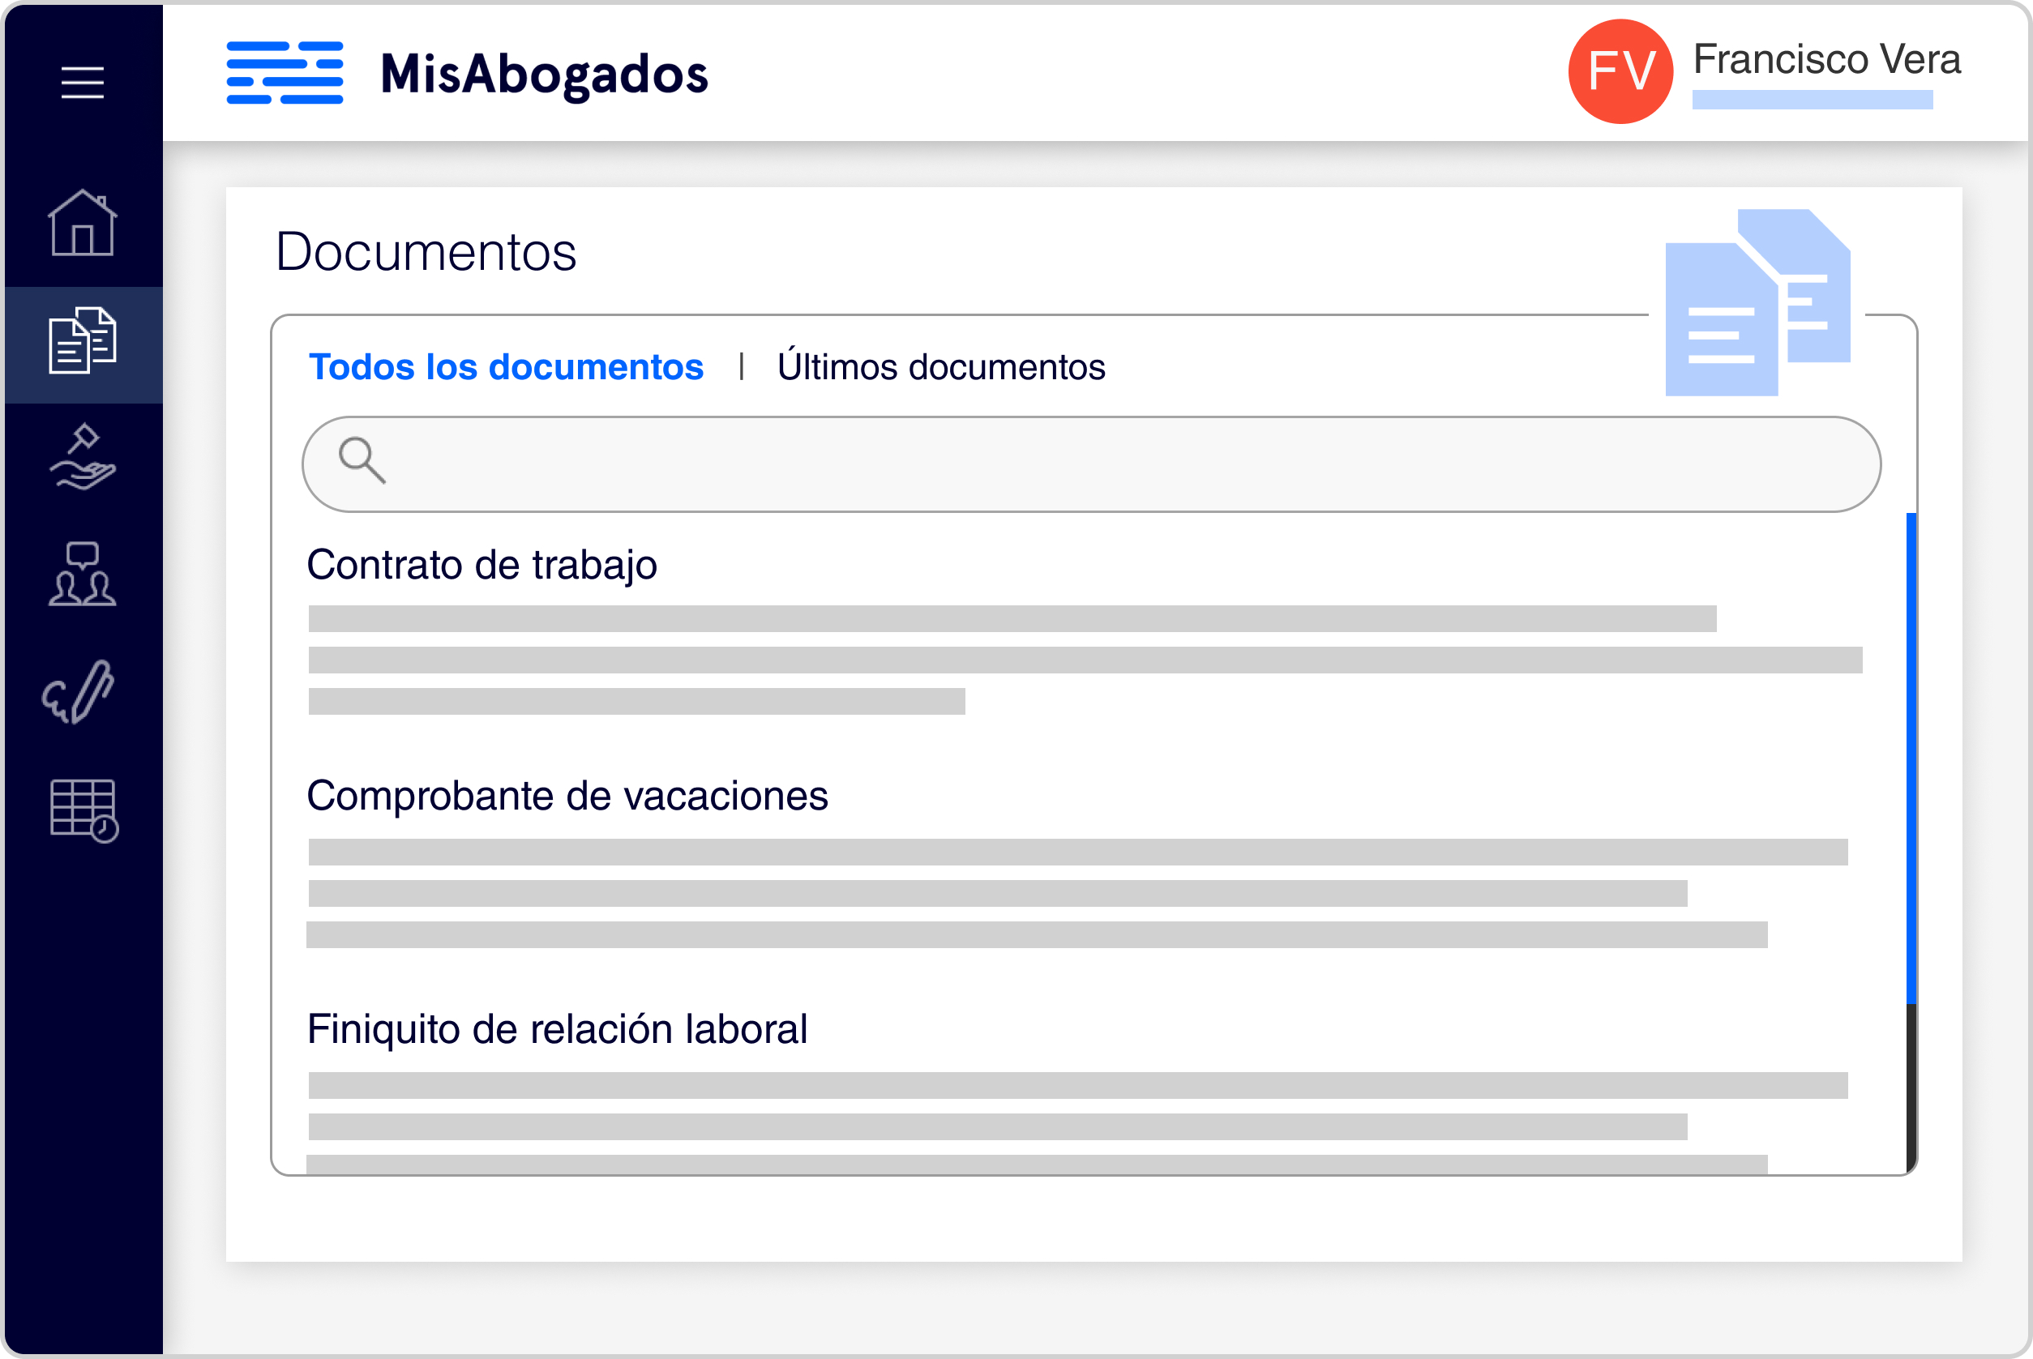The height and width of the screenshot is (1359, 2033).
Task: Select the Todos los documentos tab
Action: click(x=507, y=366)
